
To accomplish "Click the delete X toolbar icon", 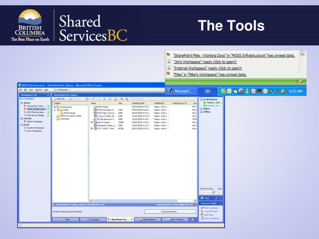I will tap(110, 99).
